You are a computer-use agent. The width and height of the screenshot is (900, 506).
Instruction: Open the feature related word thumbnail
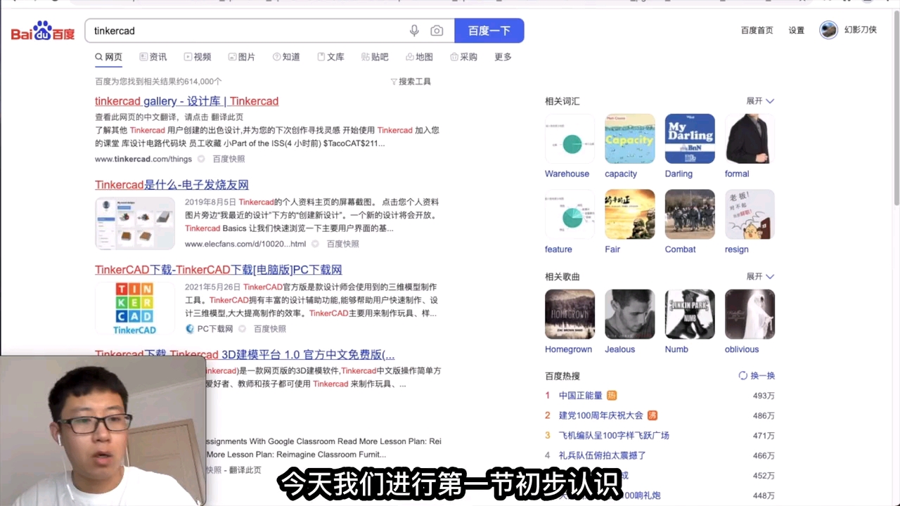point(570,214)
